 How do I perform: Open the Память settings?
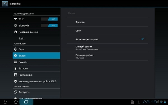[36, 62]
